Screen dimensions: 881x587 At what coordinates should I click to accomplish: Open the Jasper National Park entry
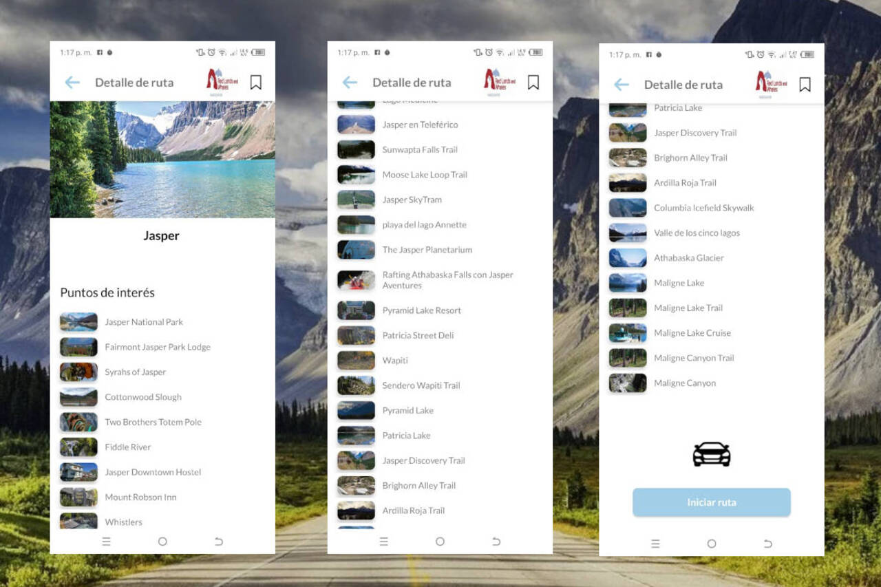click(x=144, y=322)
